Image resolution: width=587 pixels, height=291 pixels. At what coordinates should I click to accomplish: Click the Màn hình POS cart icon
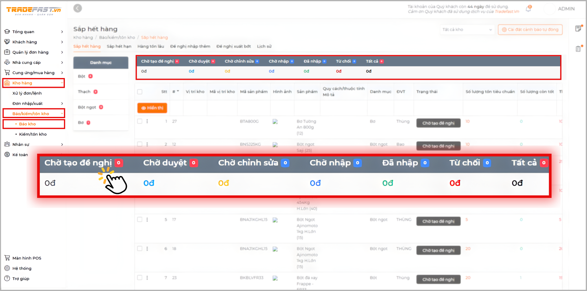[7, 258]
